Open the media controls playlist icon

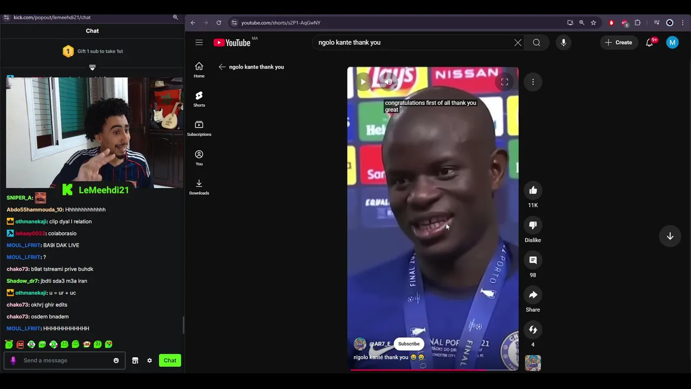(656, 23)
